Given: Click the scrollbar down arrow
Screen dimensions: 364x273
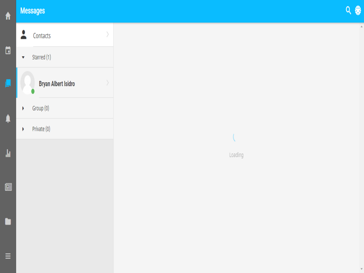Looking at the screenshot, I should tap(361, 269).
